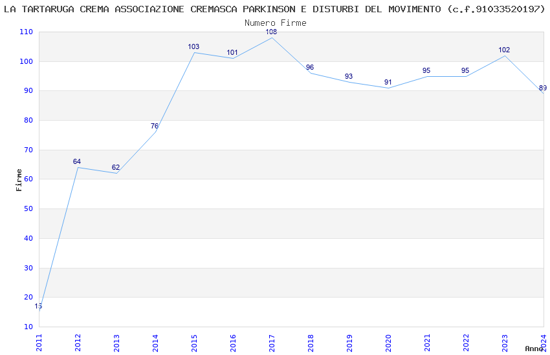
Task: Click the 'Anno' x-axis label
Action: 534,349
